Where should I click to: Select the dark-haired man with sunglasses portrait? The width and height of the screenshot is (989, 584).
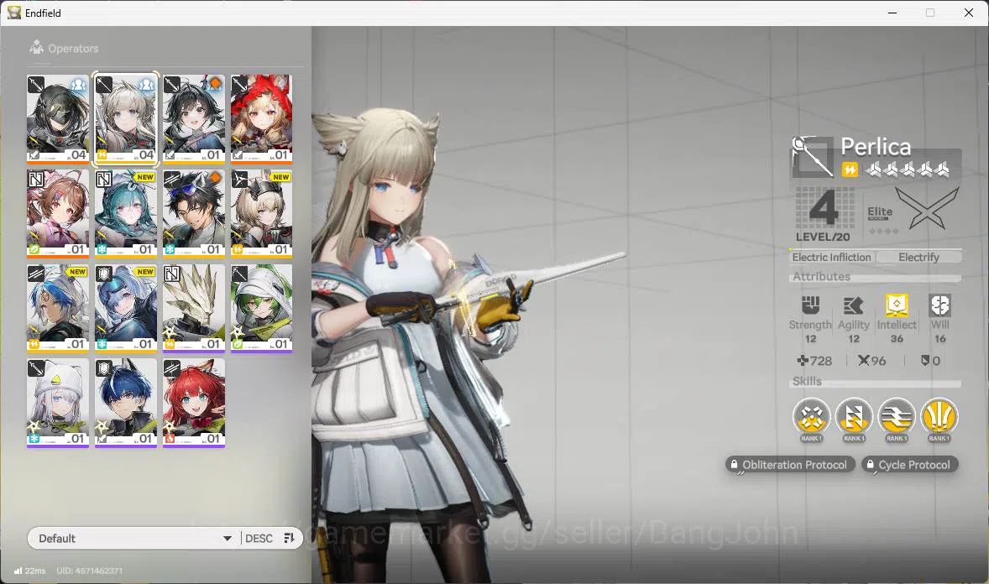point(194,213)
